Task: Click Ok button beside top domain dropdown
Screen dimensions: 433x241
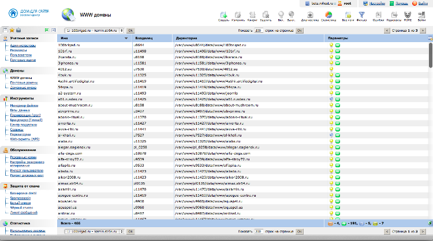Action: (x=130, y=31)
